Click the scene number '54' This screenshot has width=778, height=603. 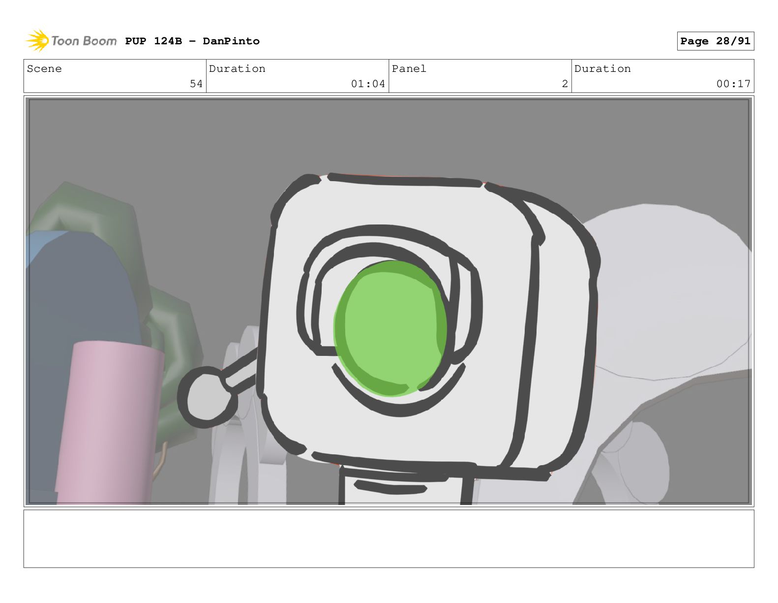tap(196, 84)
